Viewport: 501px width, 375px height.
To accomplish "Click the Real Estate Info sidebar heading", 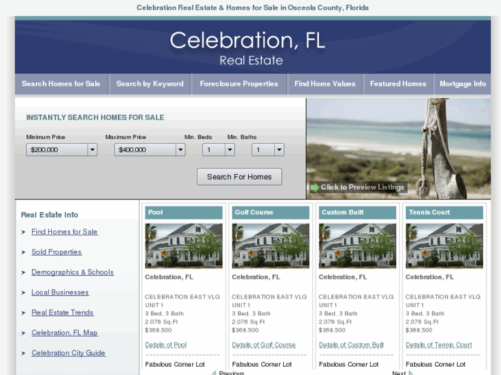I will [x=50, y=215].
